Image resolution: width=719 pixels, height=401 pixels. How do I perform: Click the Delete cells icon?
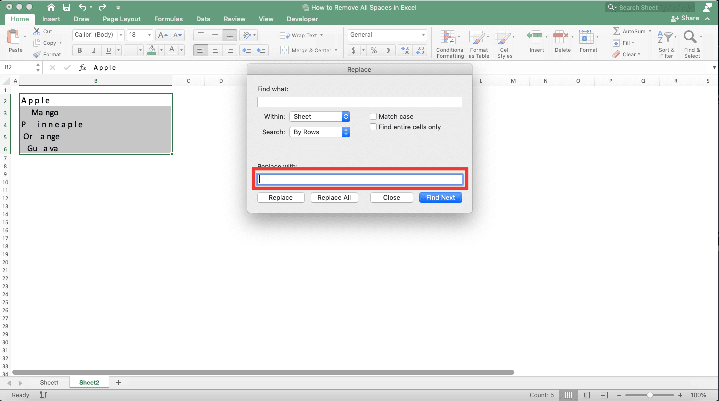click(x=560, y=36)
